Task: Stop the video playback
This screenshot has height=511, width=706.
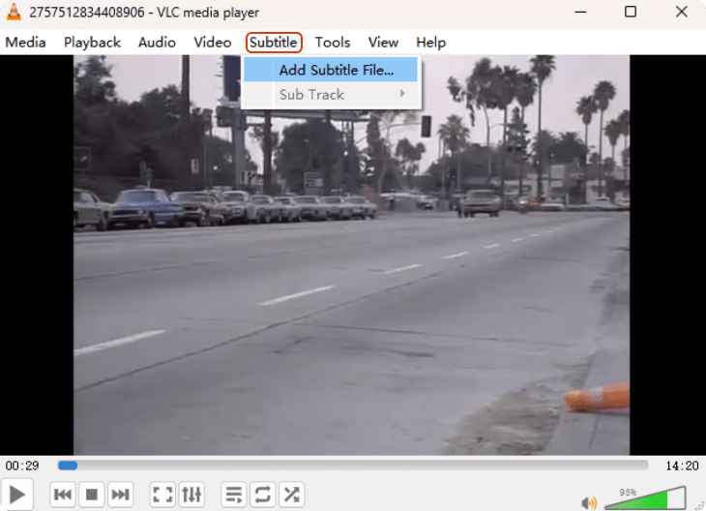Action: coord(92,495)
